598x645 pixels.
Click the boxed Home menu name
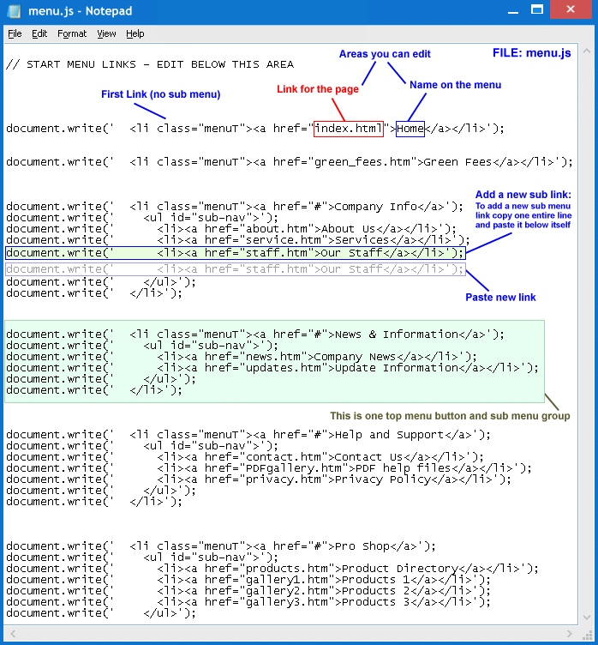click(410, 129)
